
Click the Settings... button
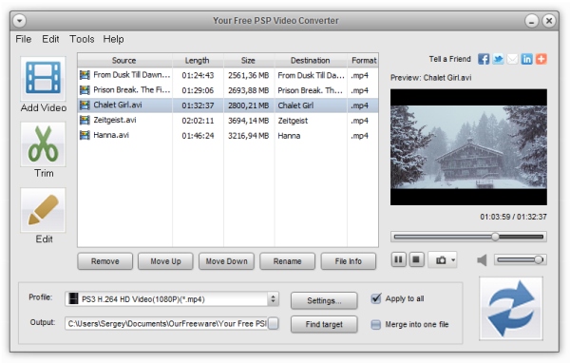(324, 301)
